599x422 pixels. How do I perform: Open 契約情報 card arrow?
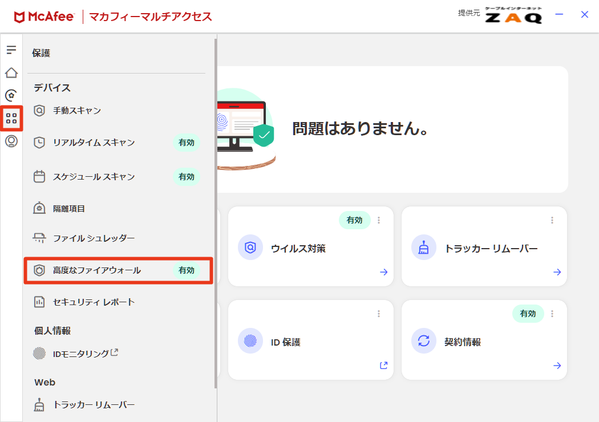557,366
